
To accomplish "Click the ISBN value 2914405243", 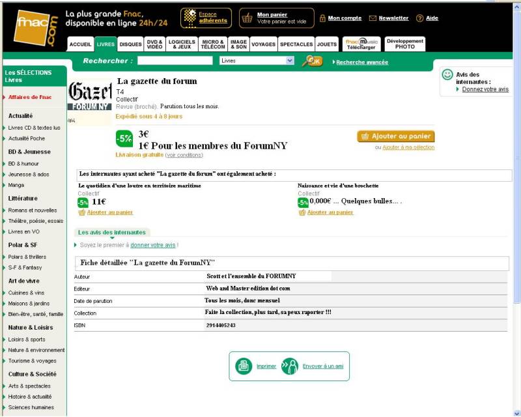I will pyautogui.click(x=221, y=325).
